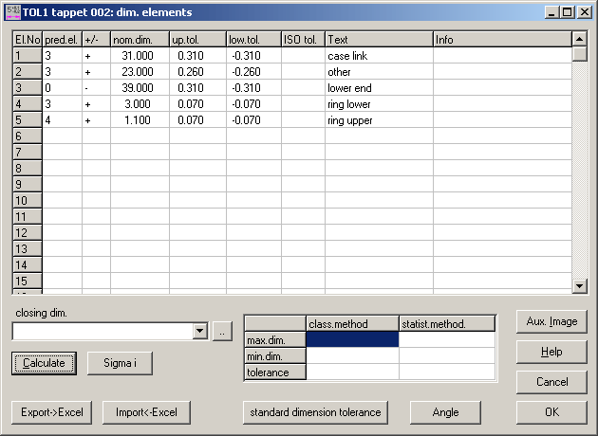Screen dimensions: 598x436
Task: Open the Help button
Action: tap(551, 352)
